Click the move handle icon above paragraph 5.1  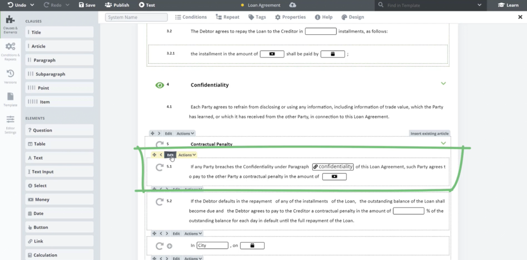[154, 155]
